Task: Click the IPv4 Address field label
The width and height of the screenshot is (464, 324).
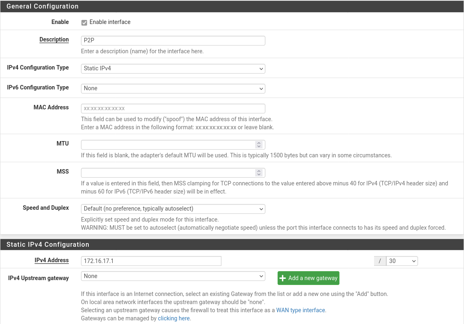Action: tap(52, 260)
